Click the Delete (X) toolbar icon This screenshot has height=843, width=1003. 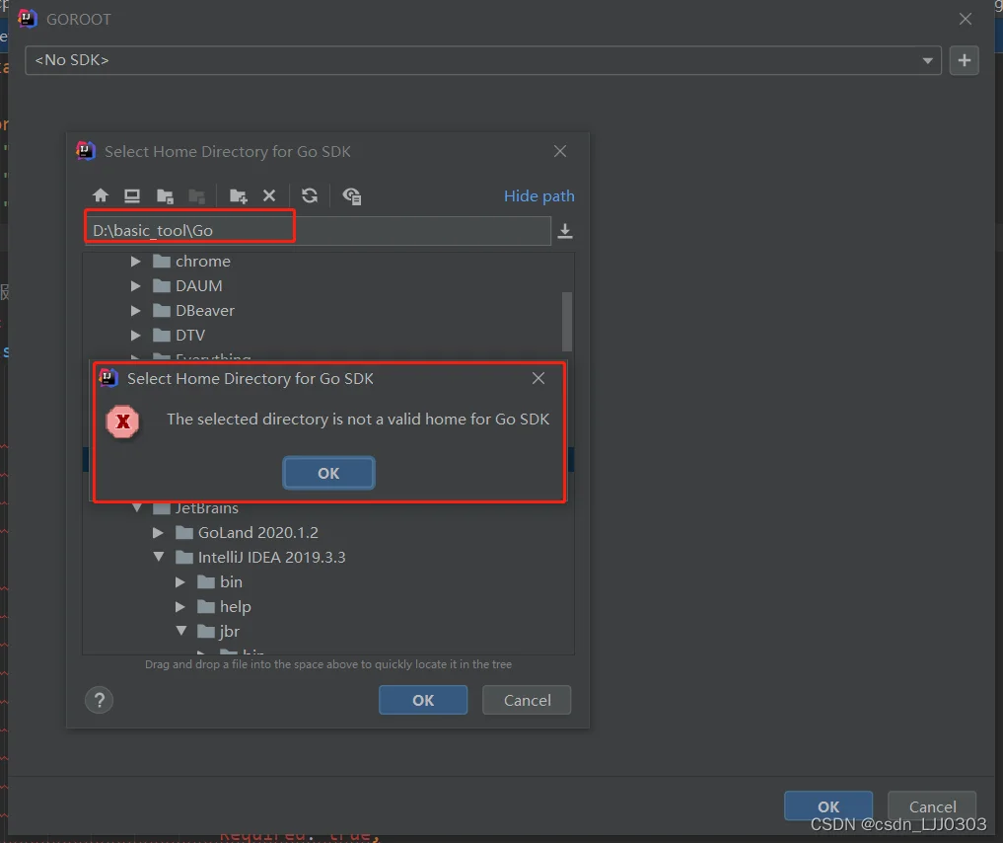[269, 195]
